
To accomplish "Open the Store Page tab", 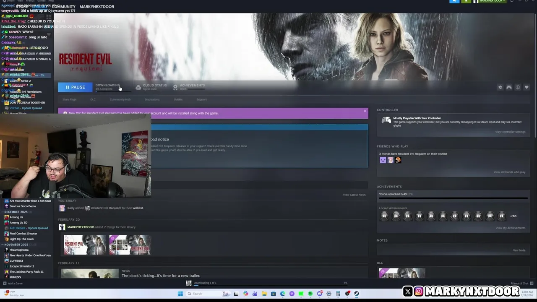I will tap(69, 99).
